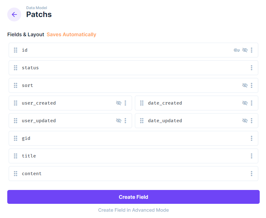266x218 pixels.
Task: Click the key icon on the id field
Action: click(237, 50)
